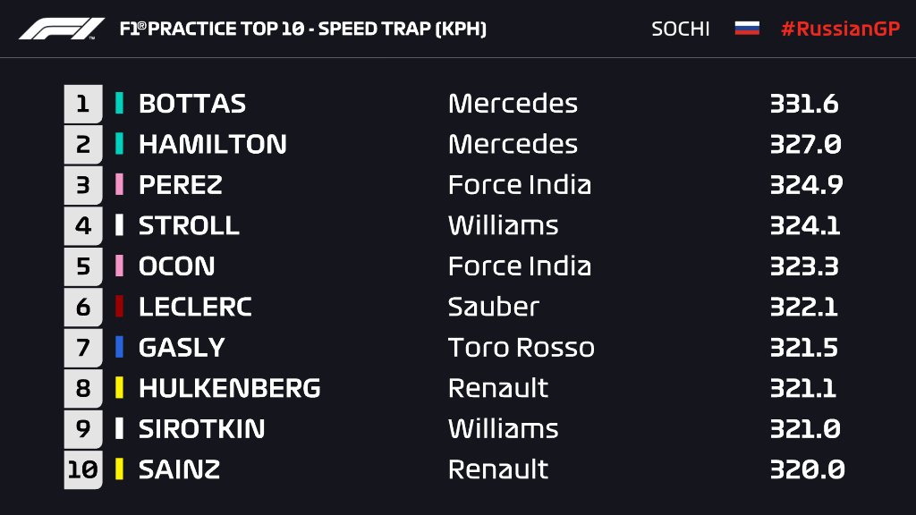Select the STROLL driver name
The image size is (916, 515).
189,225
